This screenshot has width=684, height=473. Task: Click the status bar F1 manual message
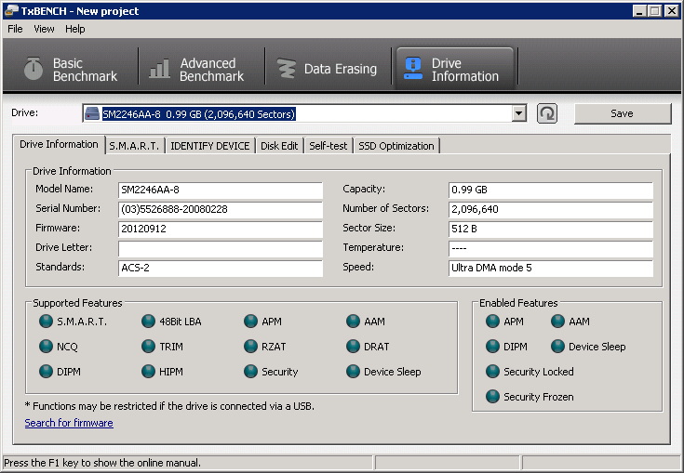click(x=102, y=463)
